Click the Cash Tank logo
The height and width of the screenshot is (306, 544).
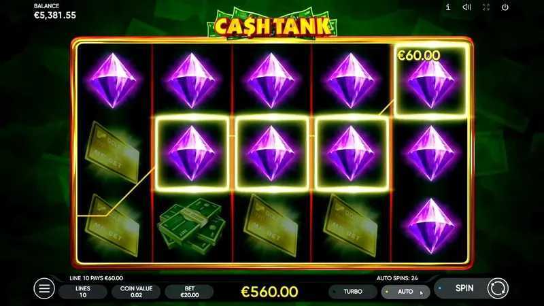click(272, 24)
